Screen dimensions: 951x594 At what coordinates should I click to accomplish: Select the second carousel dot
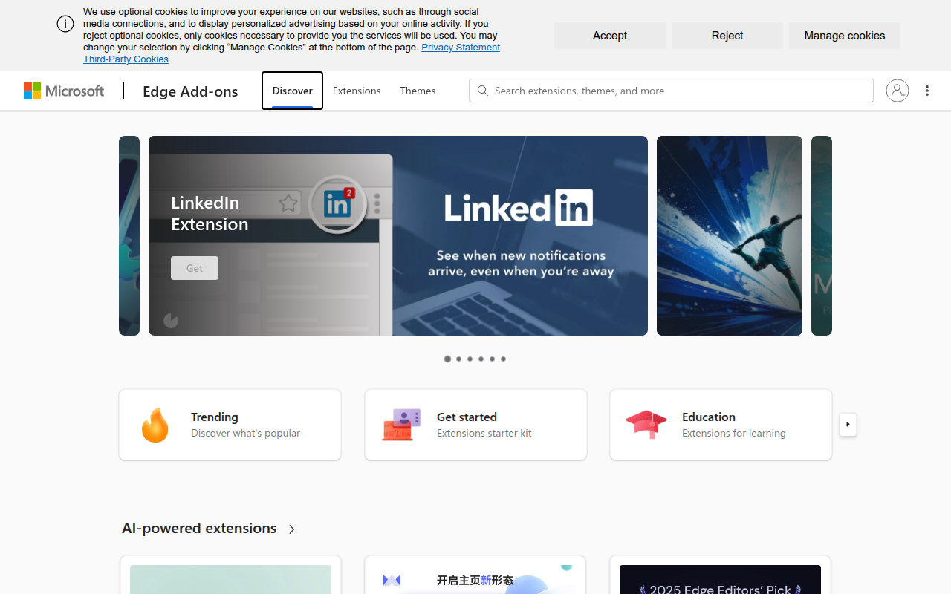click(458, 359)
